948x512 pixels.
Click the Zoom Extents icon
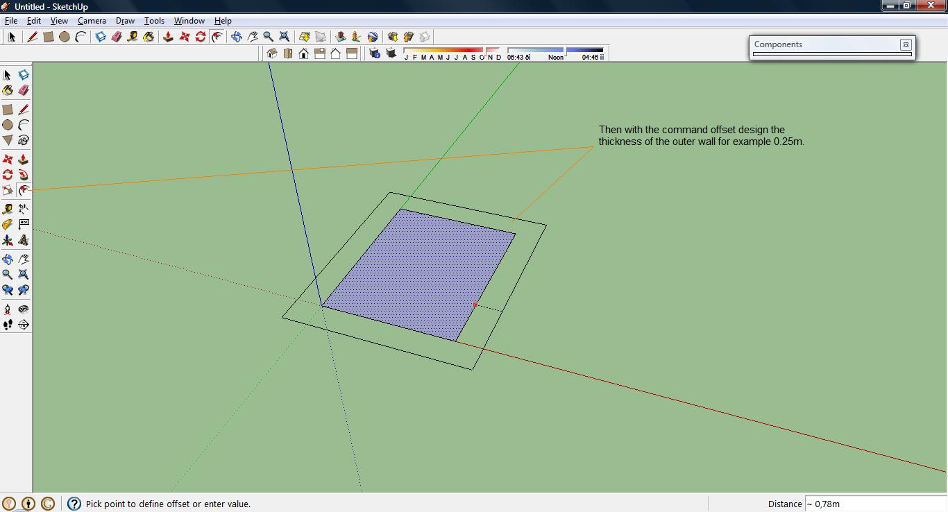click(284, 36)
